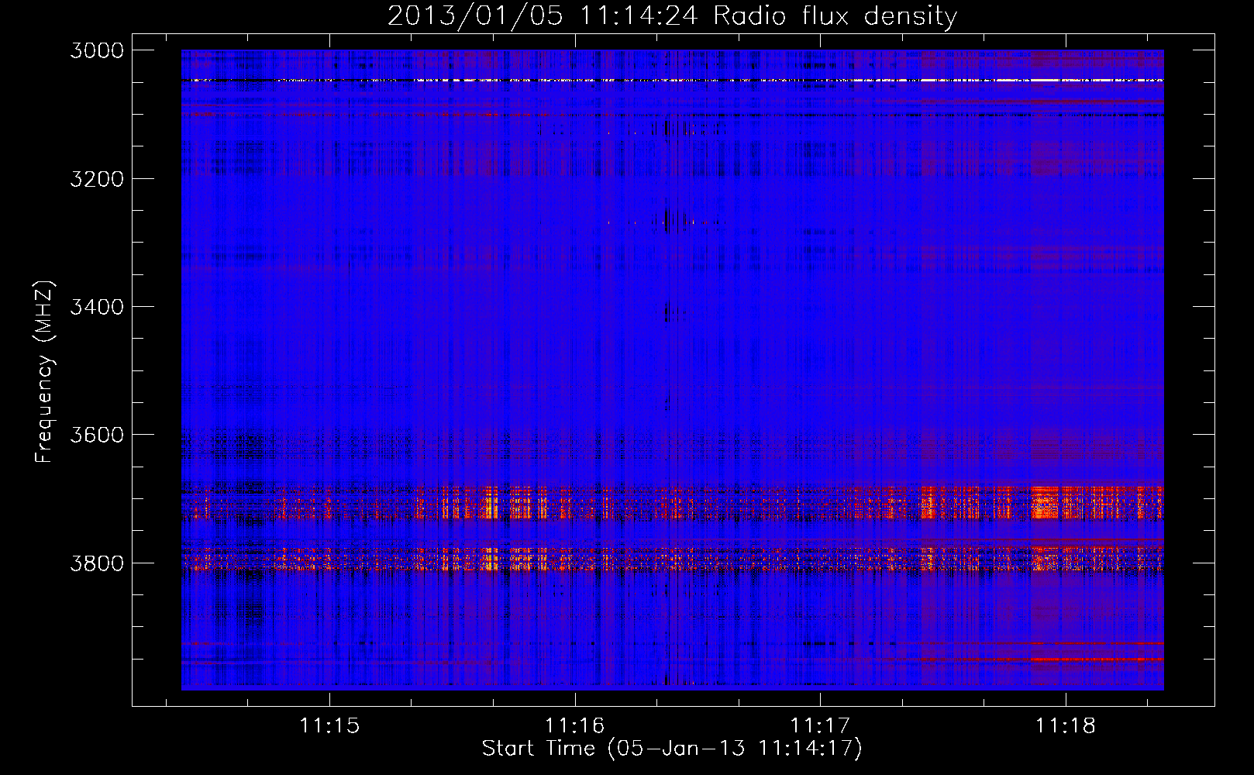1254x775 pixels.
Task: Click the 11:17 time tick label
Action: 820,726
